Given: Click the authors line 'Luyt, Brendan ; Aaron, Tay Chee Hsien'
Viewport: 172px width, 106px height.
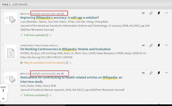Looking at the screenshot, I should pos(64,22).
